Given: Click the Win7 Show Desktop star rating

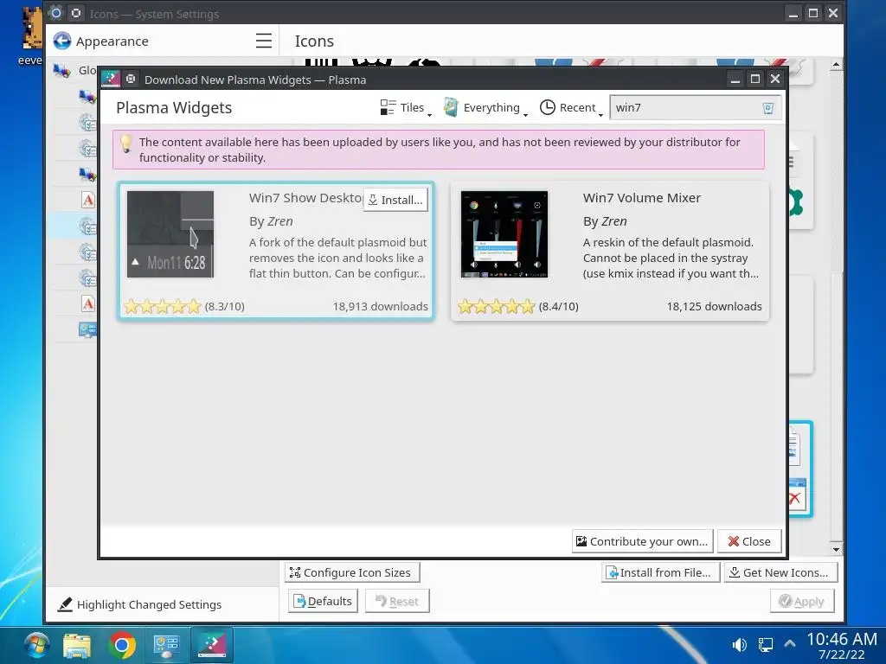Looking at the screenshot, I should click(x=162, y=307).
